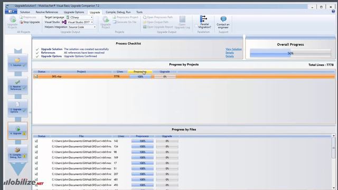Click the Overall Progress 50% bar
This screenshot has height=190, width=338.
pyautogui.click(x=290, y=53)
